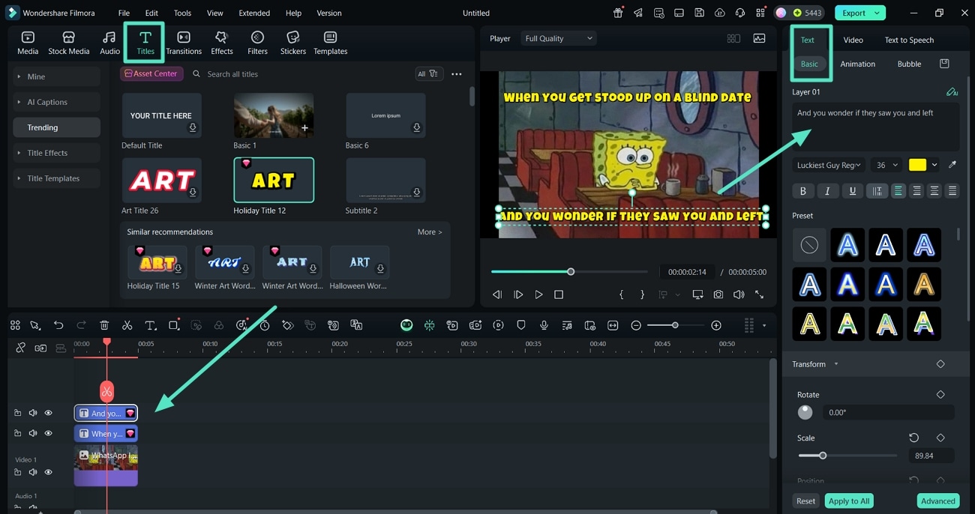Zoom in on the timeline with plus icon
975x514 pixels.
point(716,325)
